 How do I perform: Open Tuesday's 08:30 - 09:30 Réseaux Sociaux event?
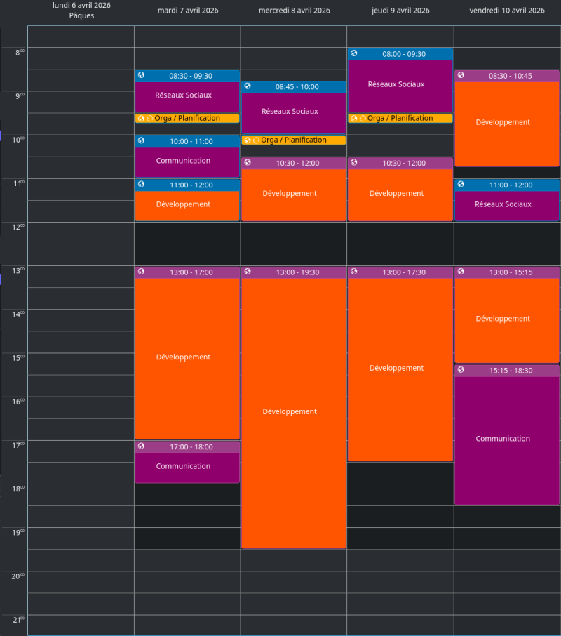tap(187, 91)
